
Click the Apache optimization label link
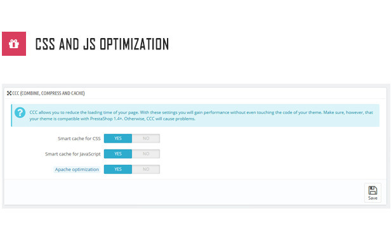click(x=77, y=169)
